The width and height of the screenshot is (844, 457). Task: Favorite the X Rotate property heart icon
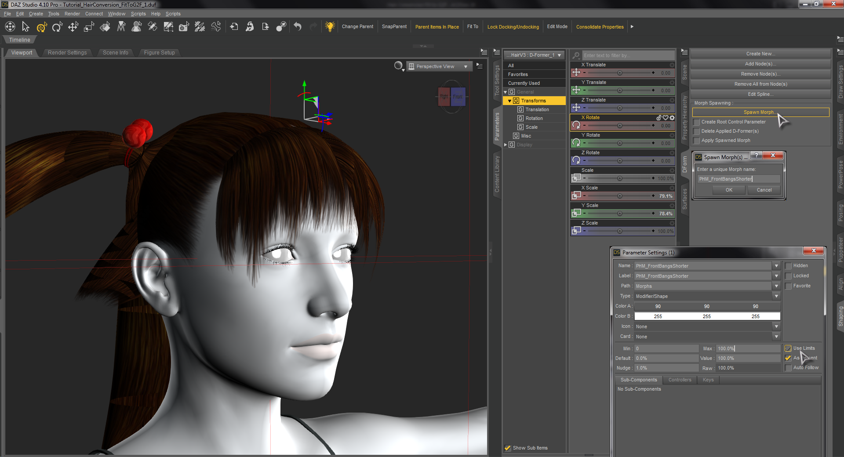tap(666, 118)
